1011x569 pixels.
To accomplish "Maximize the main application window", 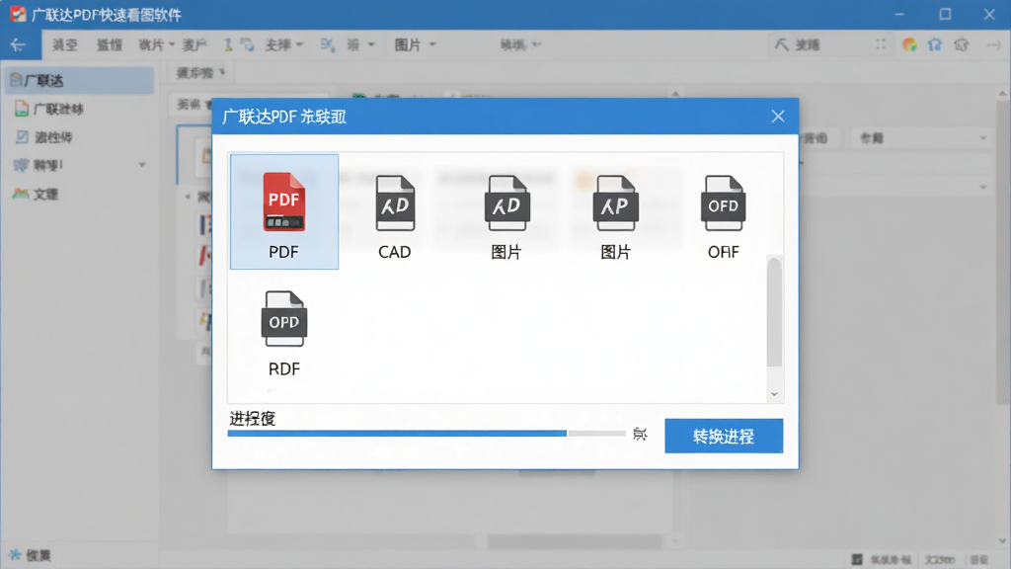I will (x=945, y=14).
